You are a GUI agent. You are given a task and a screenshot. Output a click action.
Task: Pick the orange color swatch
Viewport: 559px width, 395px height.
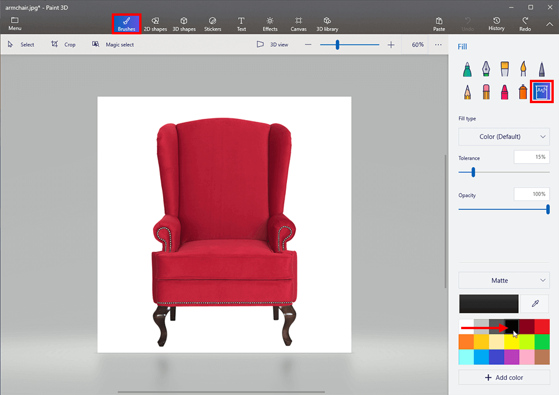pos(466,342)
